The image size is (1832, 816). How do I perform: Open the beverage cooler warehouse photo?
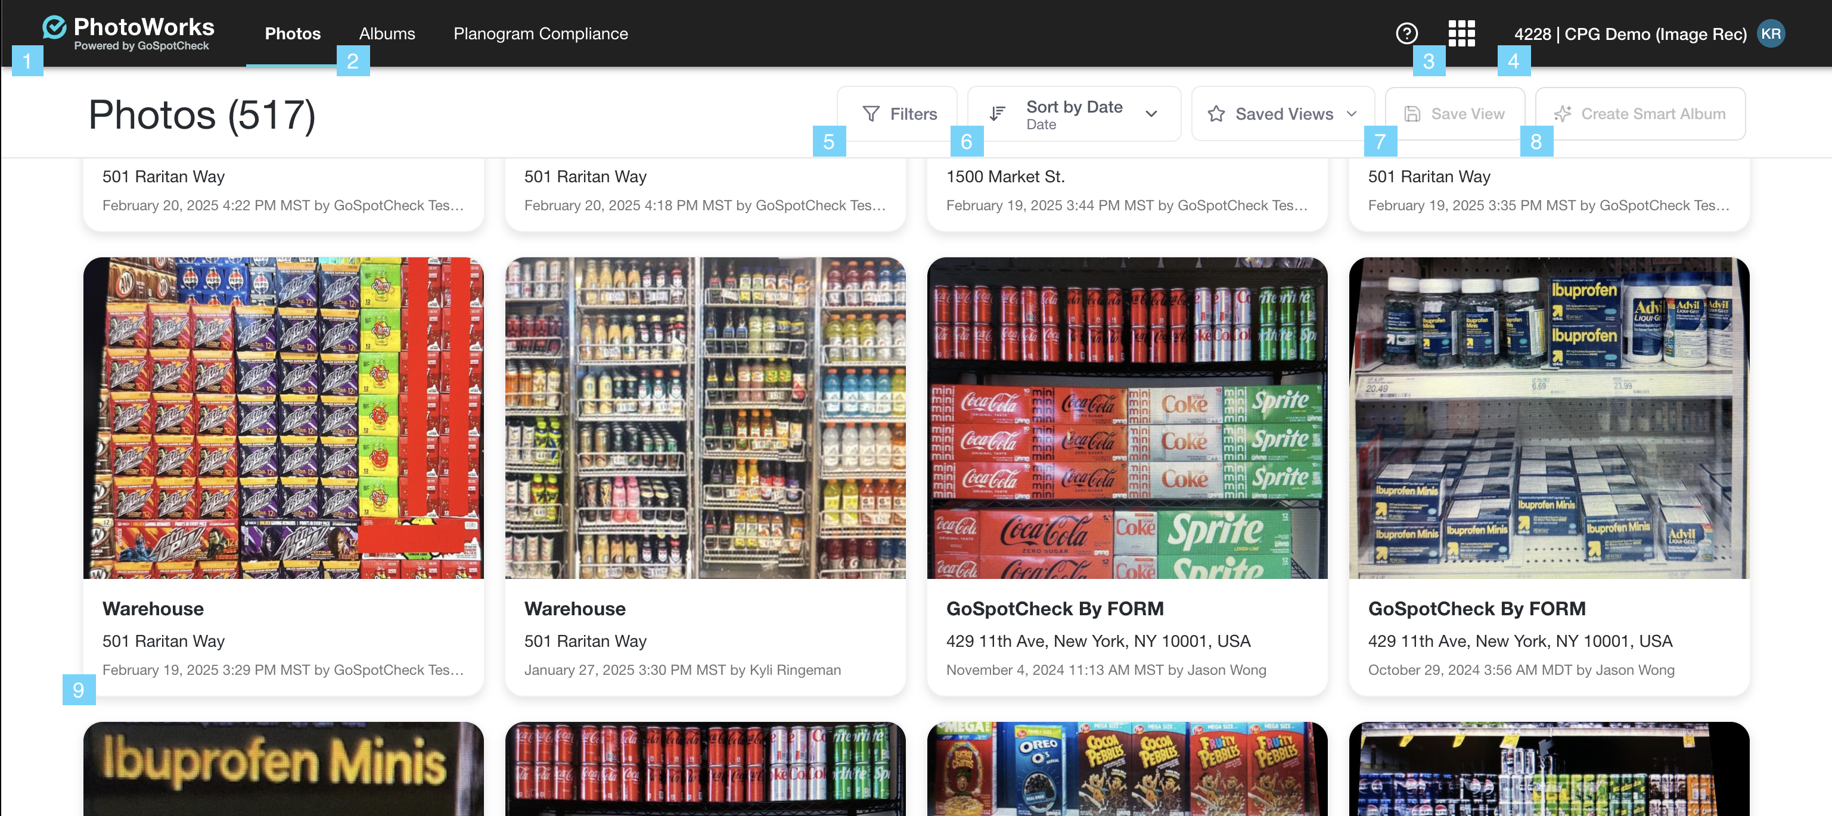[x=705, y=418]
